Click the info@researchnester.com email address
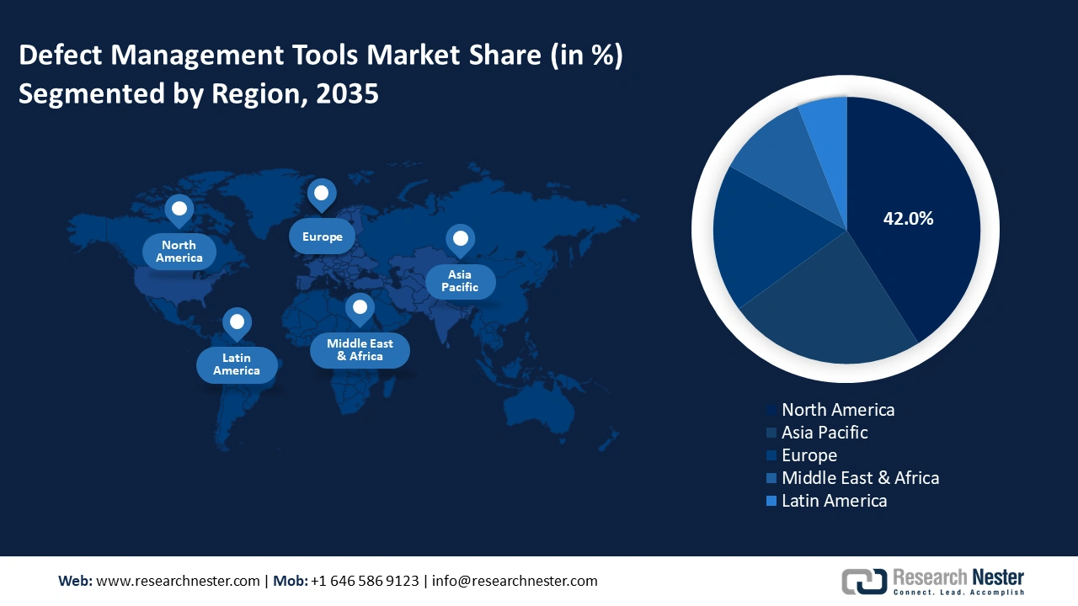This screenshot has width=1078, height=606. click(x=515, y=581)
